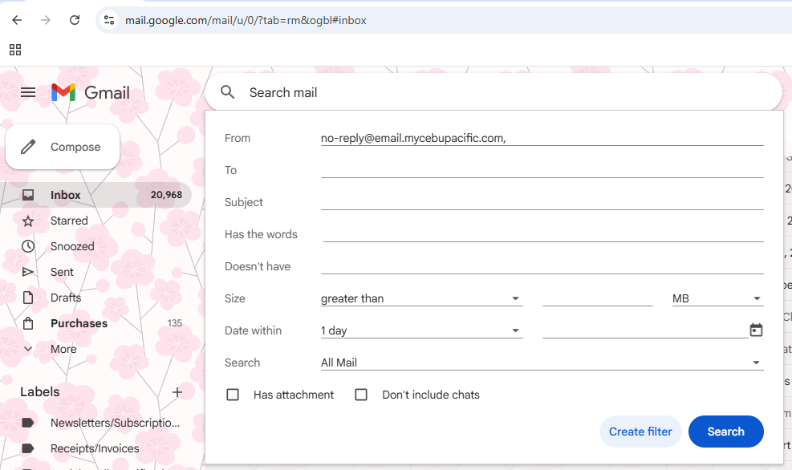This screenshot has width=792, height=470.
Task: Open the calendar date picker icon
Action: tap(756, 330)
